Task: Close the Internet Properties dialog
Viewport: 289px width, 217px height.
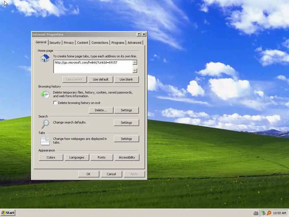Action: [144, 34]
